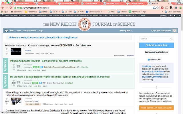
Task: Click the browser address bar URL
Action: pos(33,8)
